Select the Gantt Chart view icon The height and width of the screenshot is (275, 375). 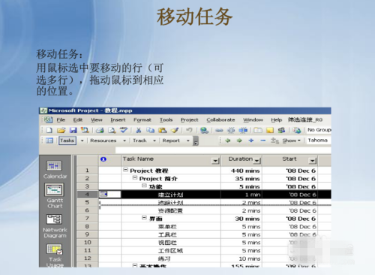(54, 189)
